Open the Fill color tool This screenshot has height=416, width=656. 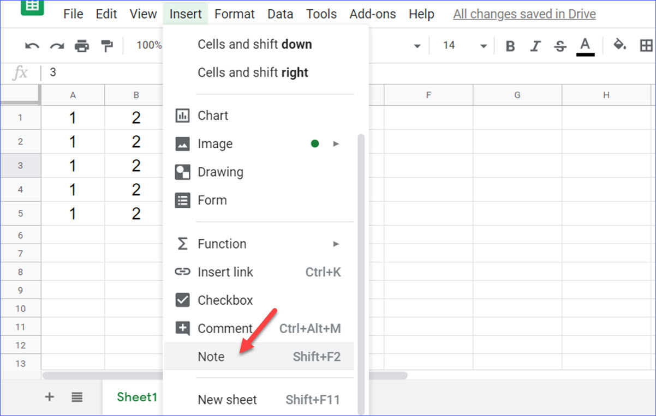619,46
